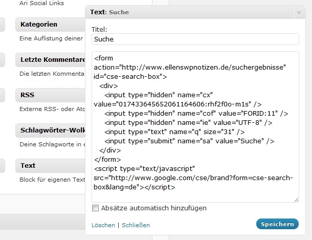312x240 pixels.
Task: Select the Letzte Kommentare widget
Action: click(x=50, y=60)
